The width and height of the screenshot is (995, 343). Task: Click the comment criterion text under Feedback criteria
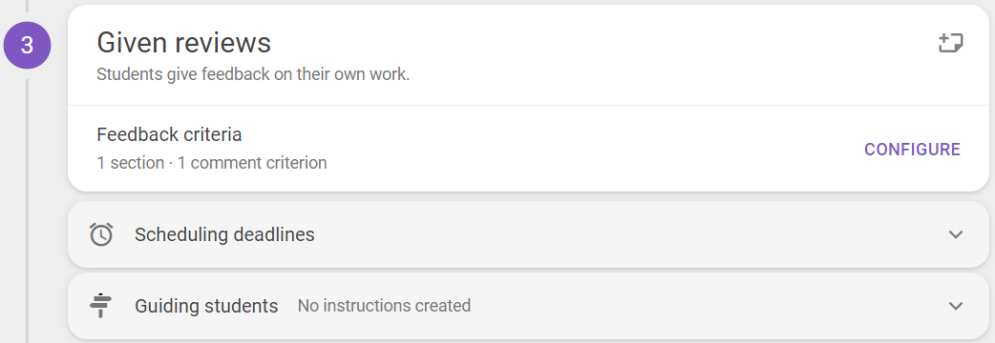(x=252, y=163)
